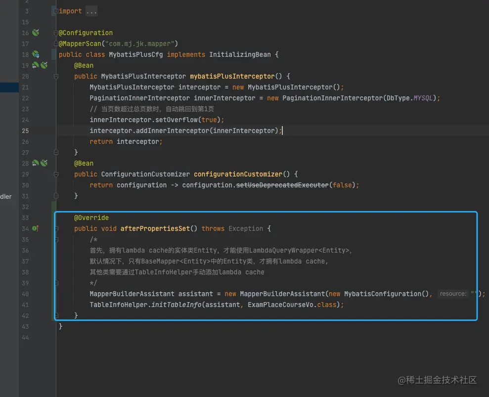Click the 'resource:' parameter hint on line 40

453,294
